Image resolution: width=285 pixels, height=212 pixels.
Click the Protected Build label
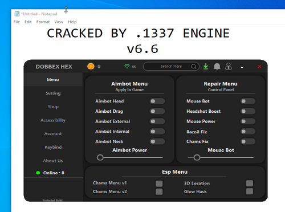[x=52, y=200]
